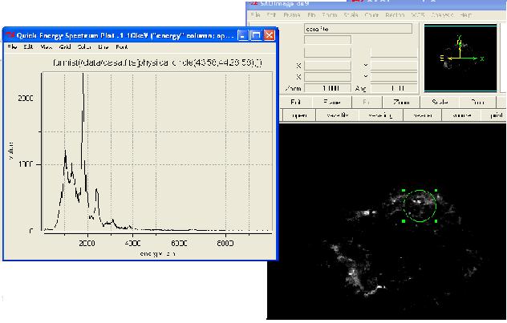Select the Scale button in DS9 button bar
The width and height of the screenshot is (507, 323).
click(440, 103)
